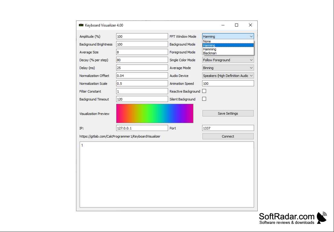Click the Keyboard Visualizer title bar icon

(81, 25)
